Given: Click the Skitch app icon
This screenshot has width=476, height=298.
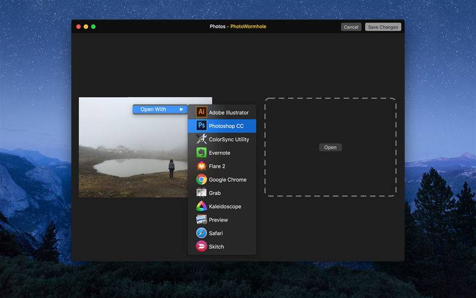Looking at the screenshot, I should click(201, 246).
